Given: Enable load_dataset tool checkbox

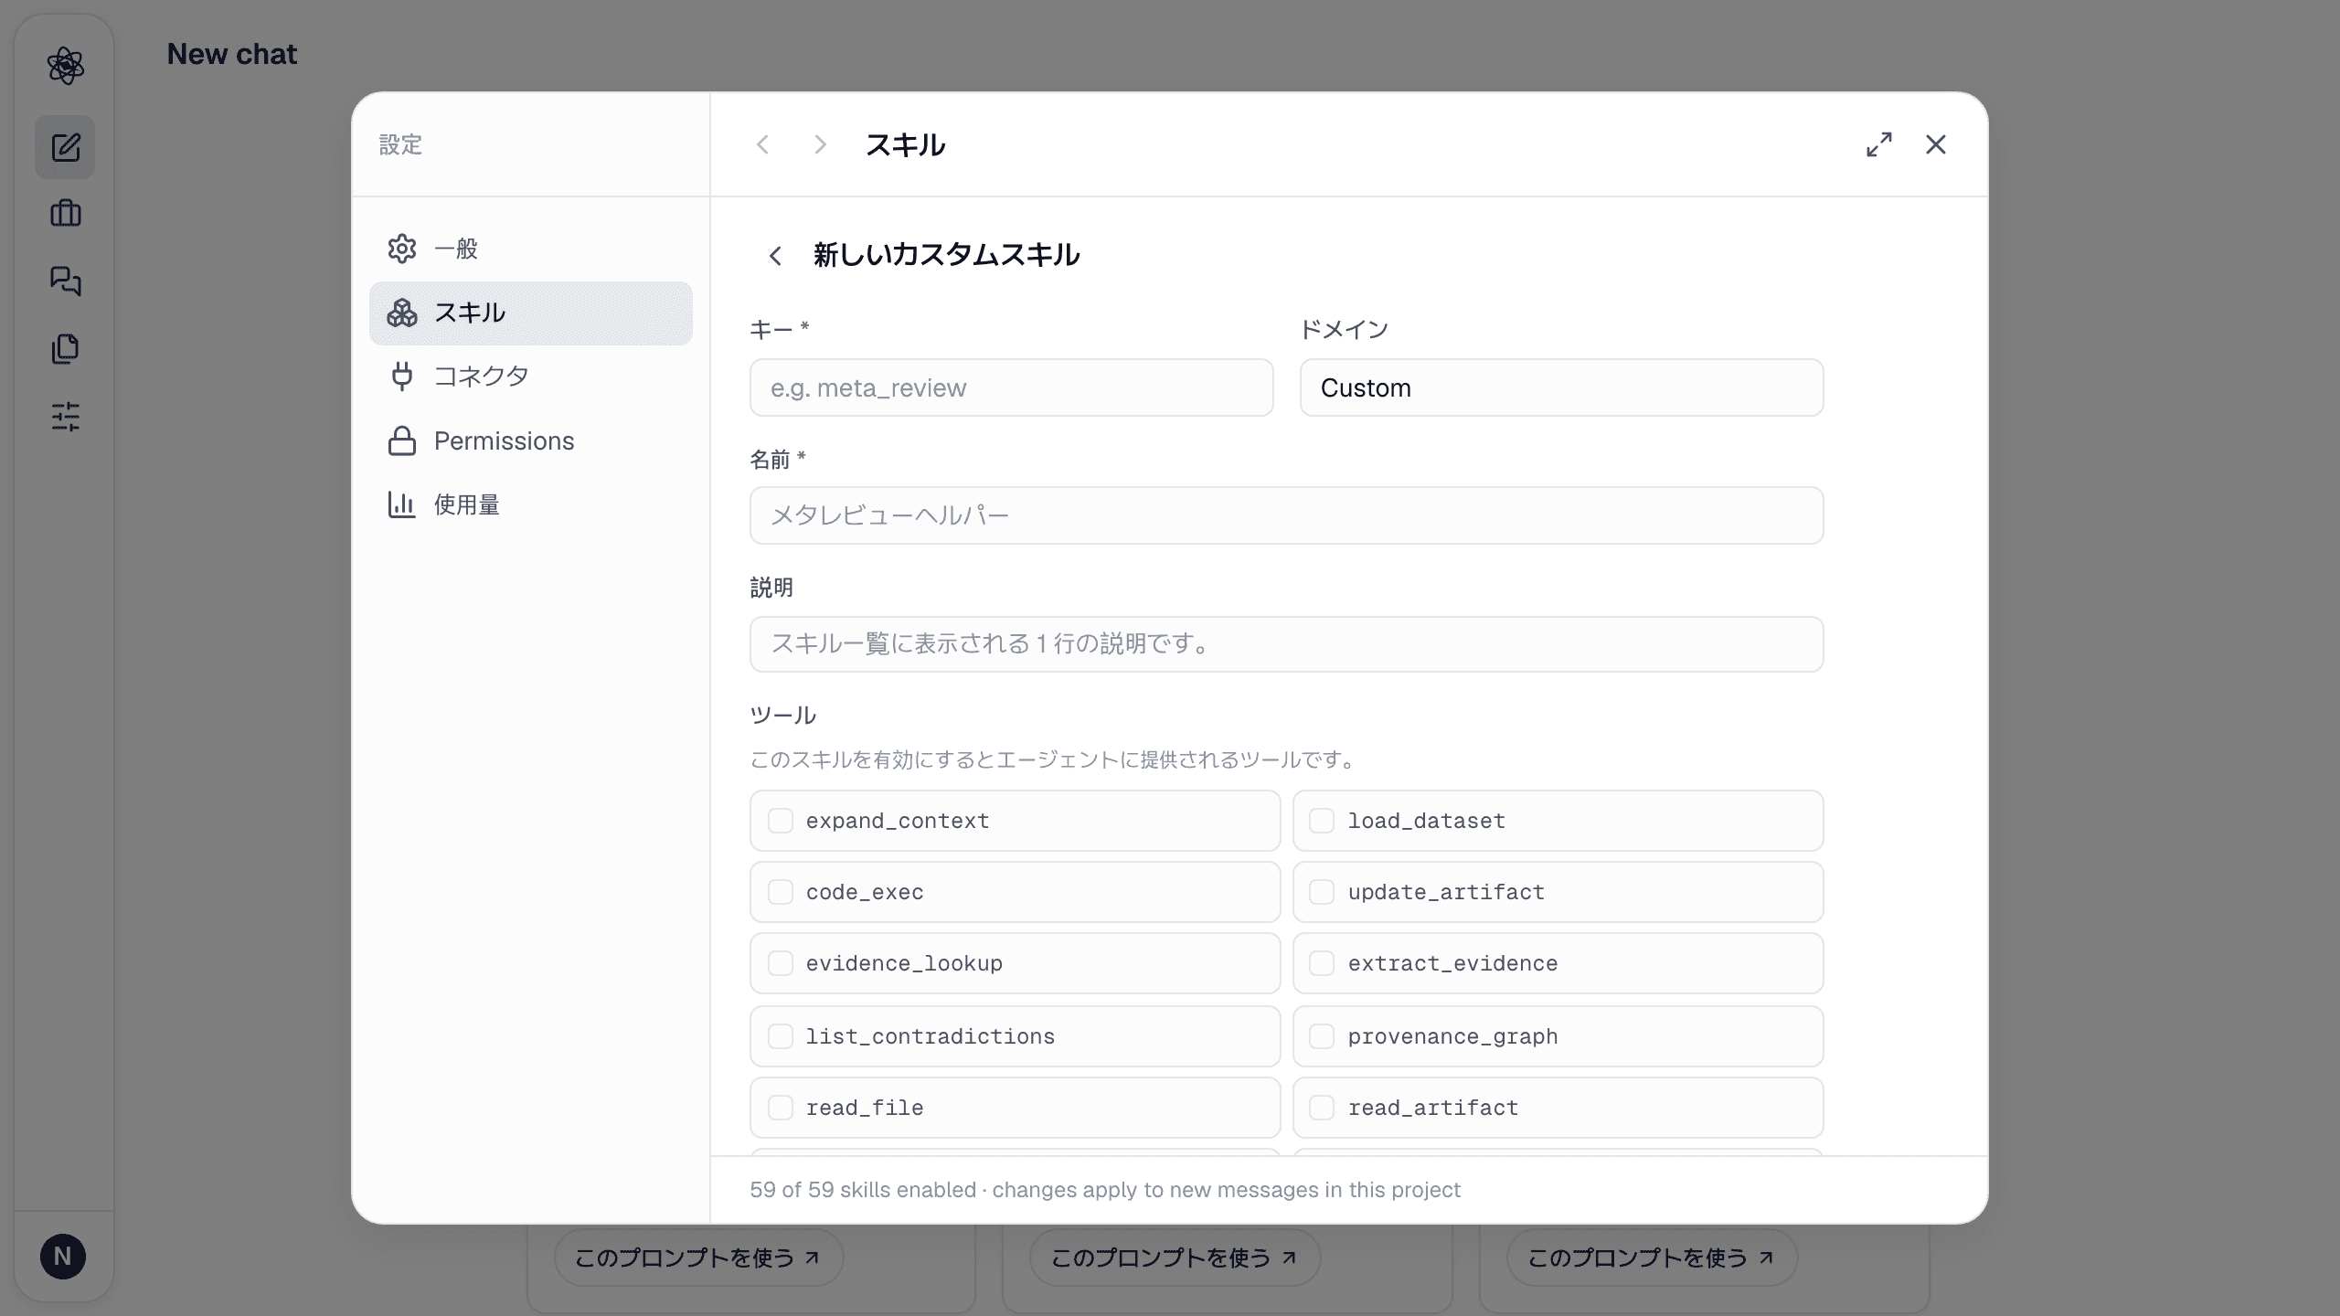Looking at the screenshot, I should pos(1322,821).
